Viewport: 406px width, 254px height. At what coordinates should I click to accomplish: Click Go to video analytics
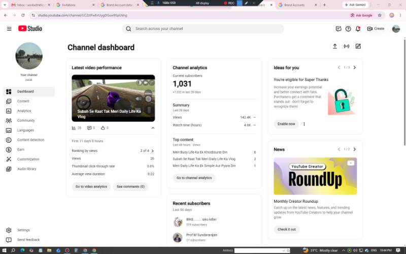point(91,186)
